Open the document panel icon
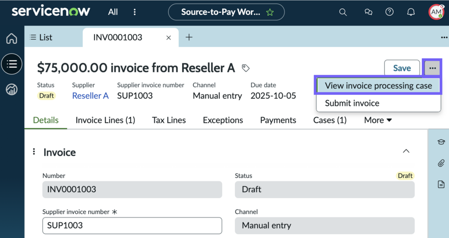This screenshot has height=238, width=449. [441, 184]
